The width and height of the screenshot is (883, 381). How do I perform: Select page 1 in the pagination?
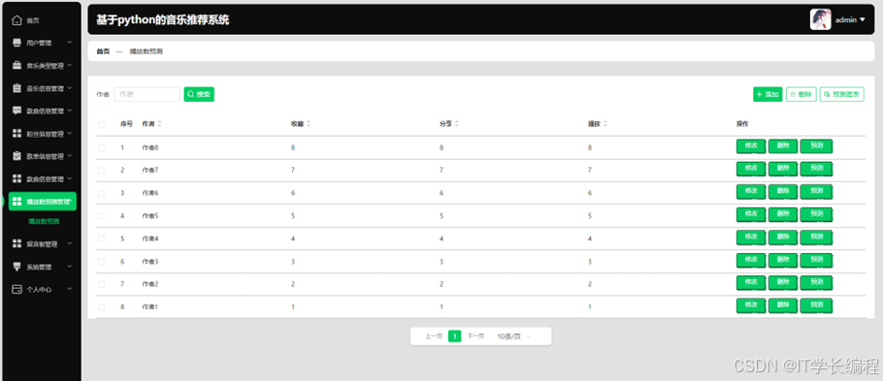point(454,336)
